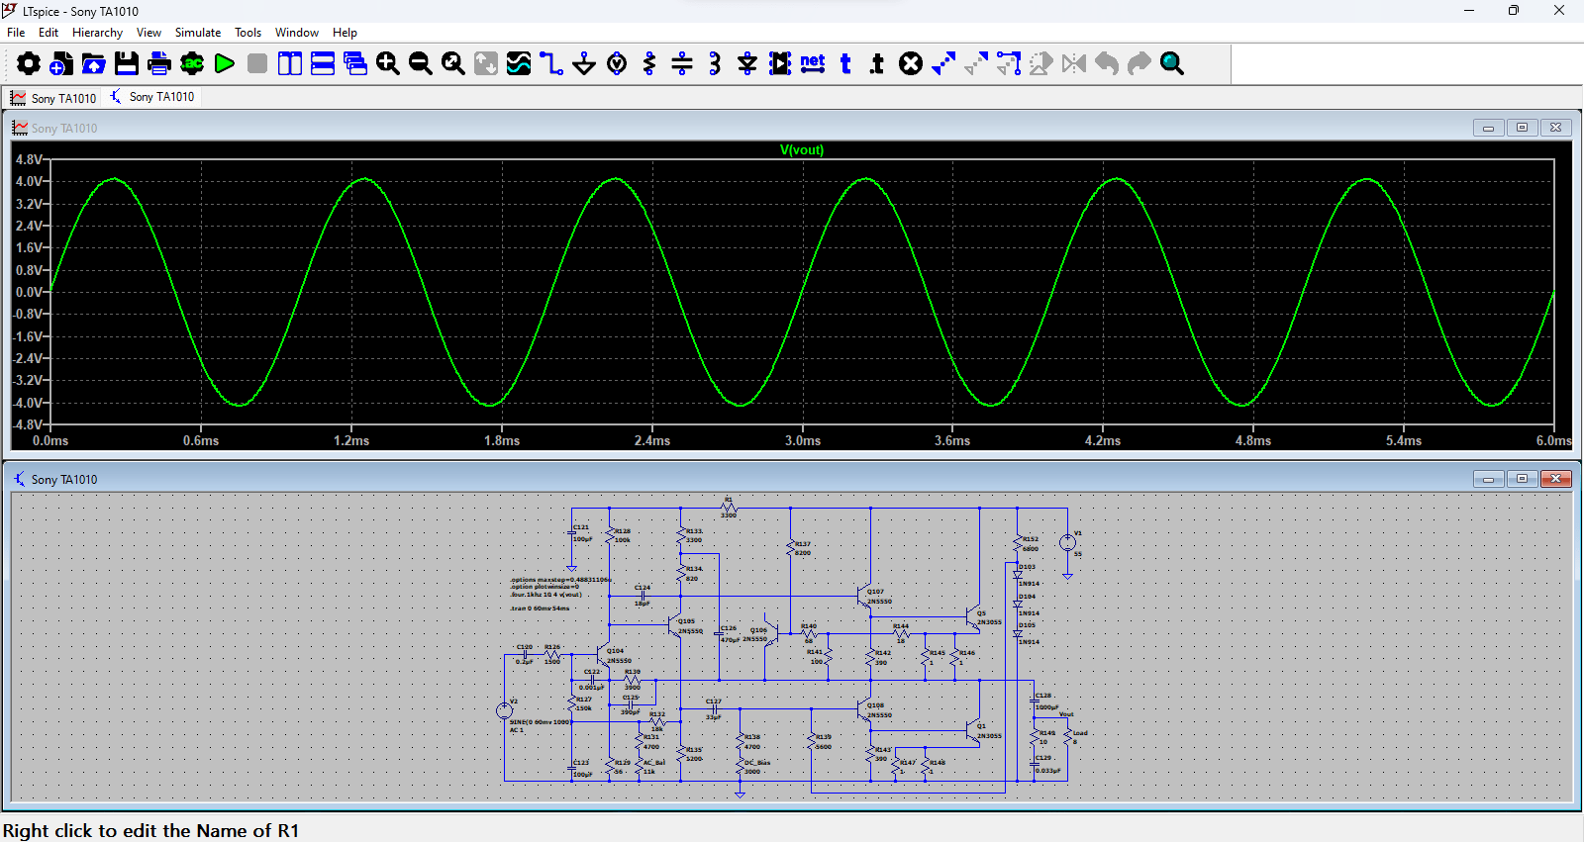This screenshot has width=1584, height=842.
Task: Select the Place Capacitor tool
Action: pyautogui.click(x=682, y=64)
